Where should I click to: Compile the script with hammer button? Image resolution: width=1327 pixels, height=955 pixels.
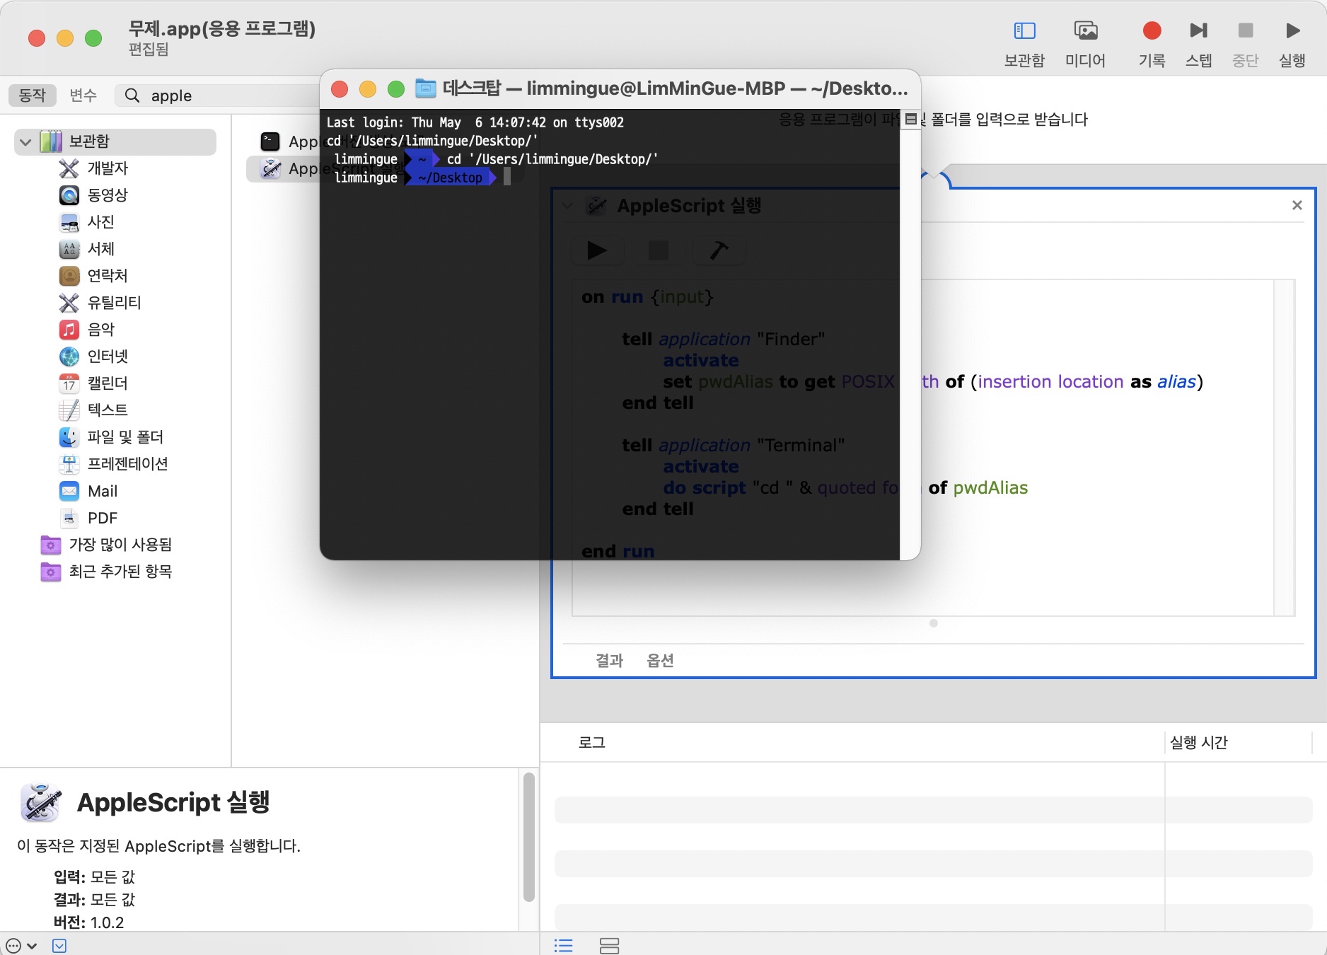[x=719, y=250]
